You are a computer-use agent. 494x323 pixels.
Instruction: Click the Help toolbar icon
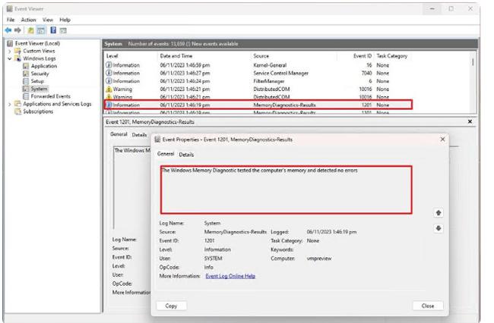click(x=52, y=30)
